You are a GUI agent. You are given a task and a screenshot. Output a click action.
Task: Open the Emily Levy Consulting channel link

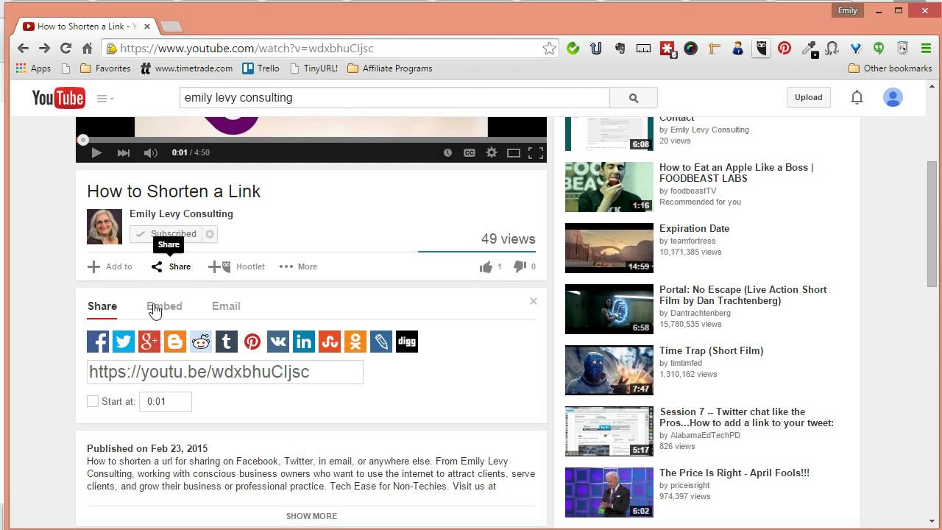181,214
